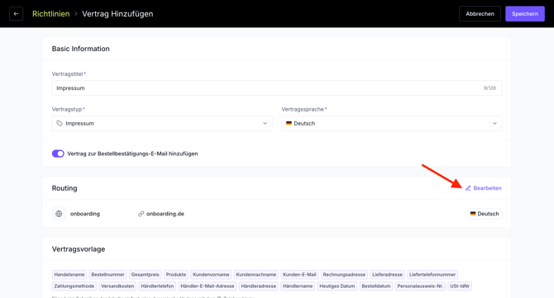Click Bearbeiten link in Routing section
Screen dimensions: 554x298
484,188
